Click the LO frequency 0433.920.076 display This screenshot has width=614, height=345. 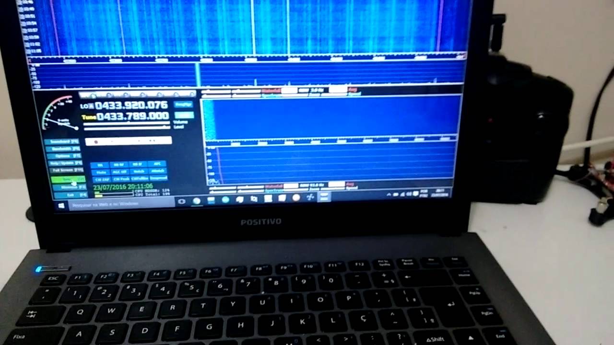131,105
